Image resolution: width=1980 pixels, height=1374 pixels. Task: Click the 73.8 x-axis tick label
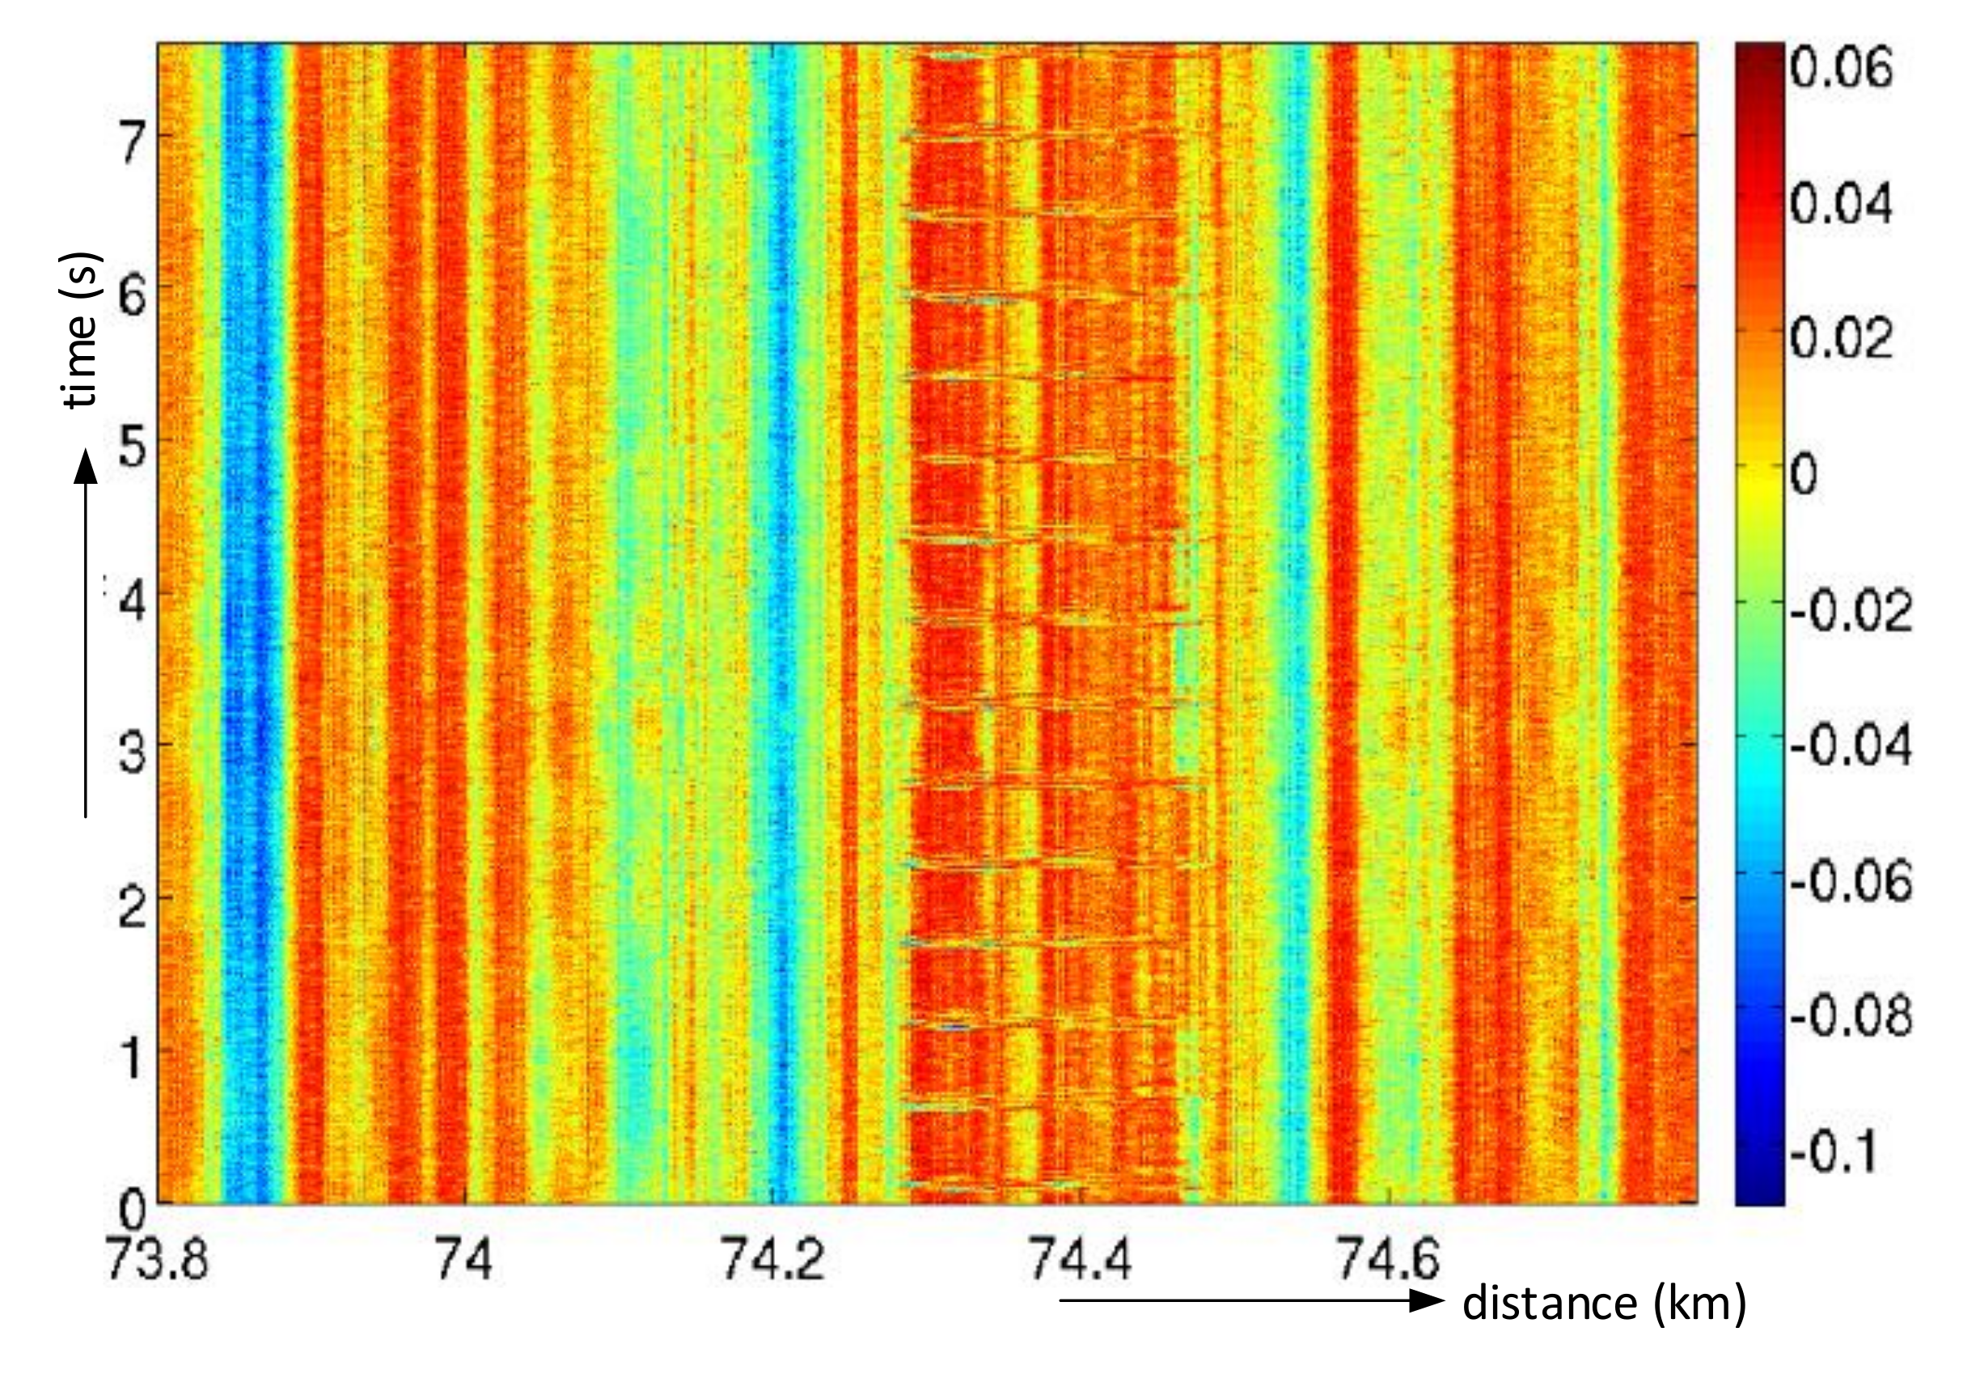coord(157,1258)
